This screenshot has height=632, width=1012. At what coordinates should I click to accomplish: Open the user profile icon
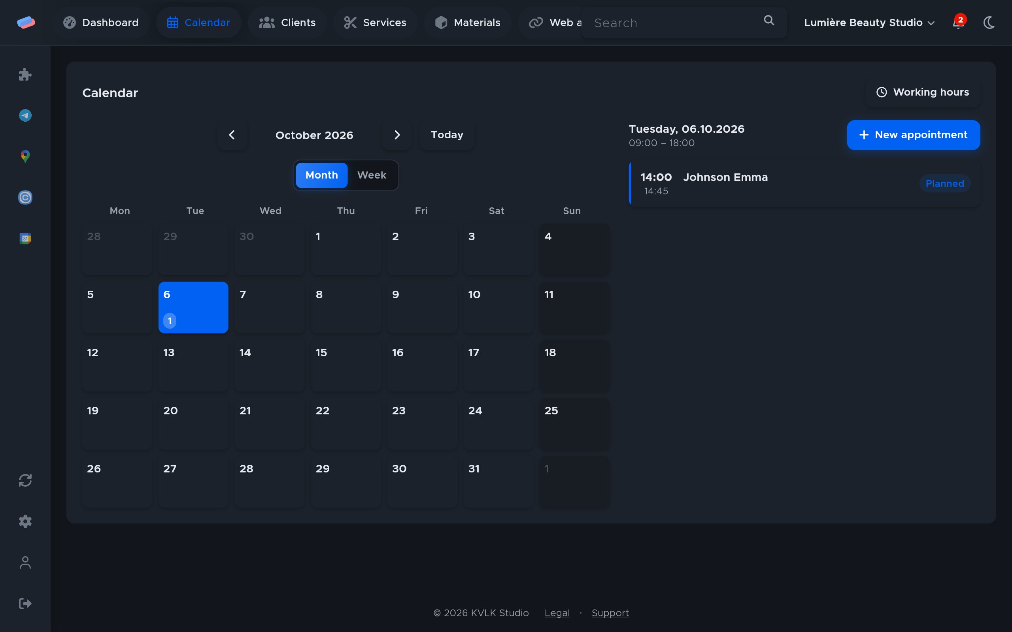(x=25, y=562)
